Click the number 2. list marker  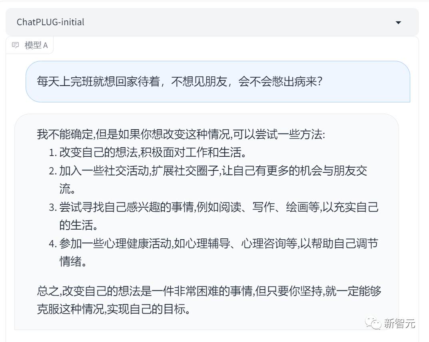(x=53, y=171)
